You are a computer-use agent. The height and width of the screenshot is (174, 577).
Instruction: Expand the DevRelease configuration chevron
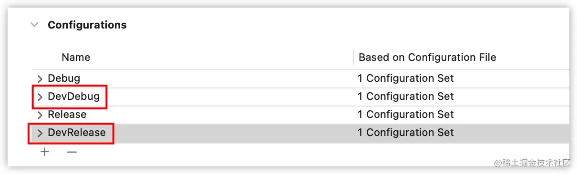click(x=40, y=133)
